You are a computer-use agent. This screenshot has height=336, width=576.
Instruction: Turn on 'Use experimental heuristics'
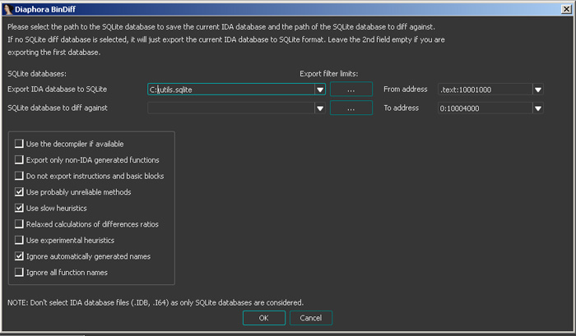point(19,240)
